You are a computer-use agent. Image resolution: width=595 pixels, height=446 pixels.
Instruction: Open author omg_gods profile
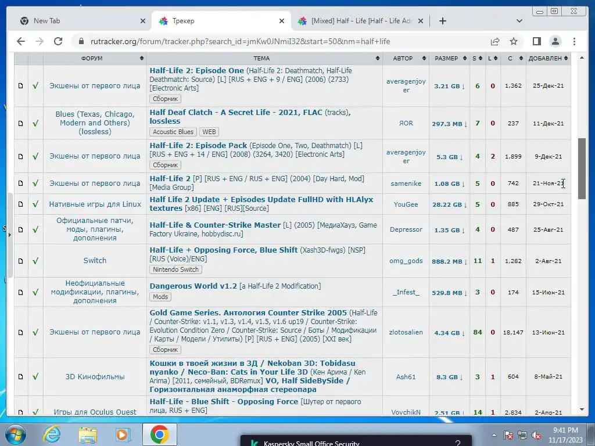(406, 261)
